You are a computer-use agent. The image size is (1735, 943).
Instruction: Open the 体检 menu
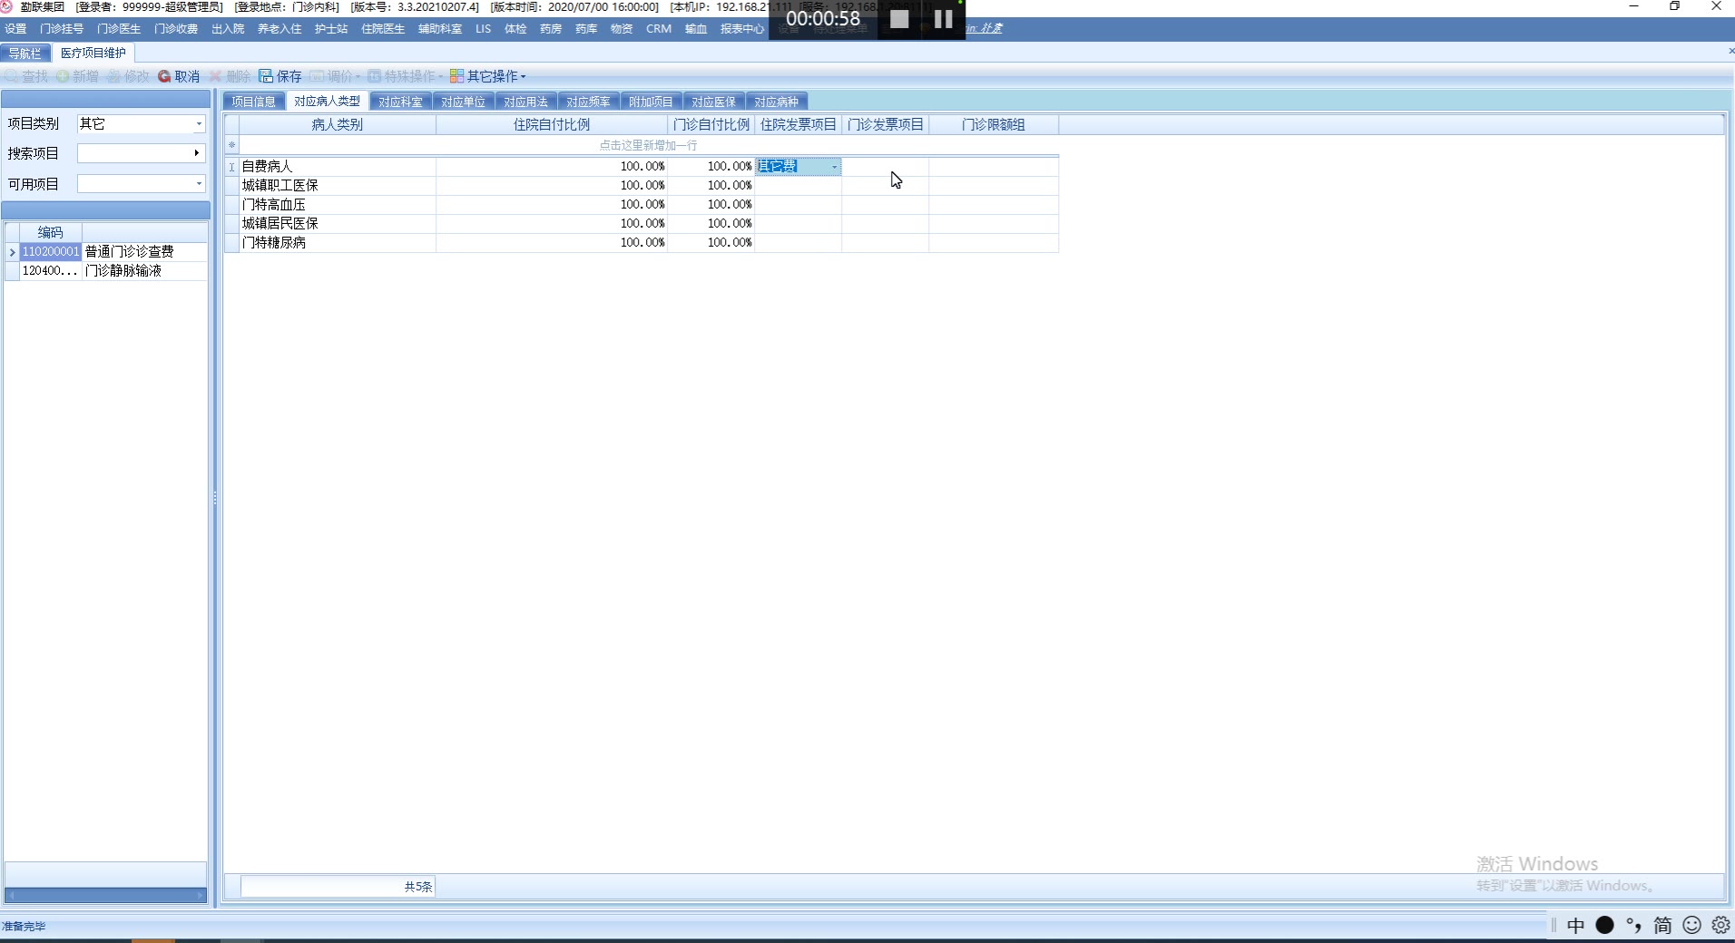pyautogui.click(x=515, y=29)
